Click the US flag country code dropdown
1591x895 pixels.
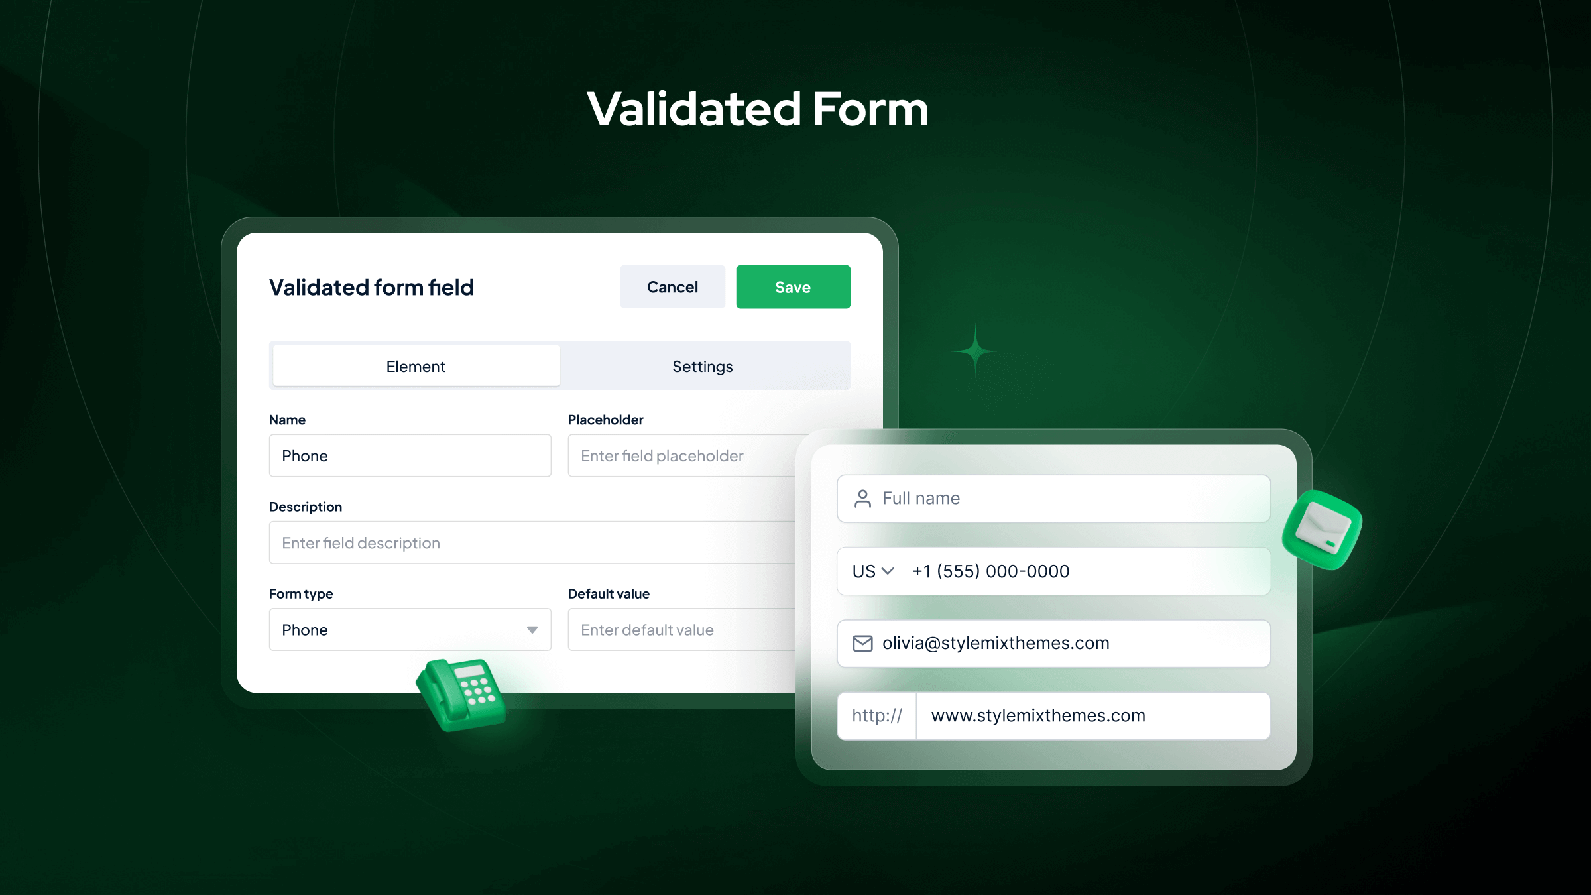pyautogui.click(x=873, y=570)
